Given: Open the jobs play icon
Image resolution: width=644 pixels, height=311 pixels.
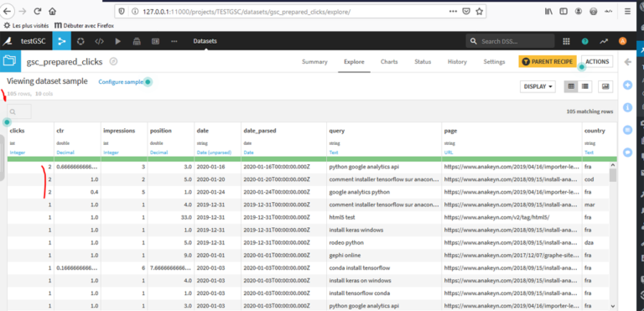Looking at the screenshot, I should pyautogui.click(x=118, y=41).
